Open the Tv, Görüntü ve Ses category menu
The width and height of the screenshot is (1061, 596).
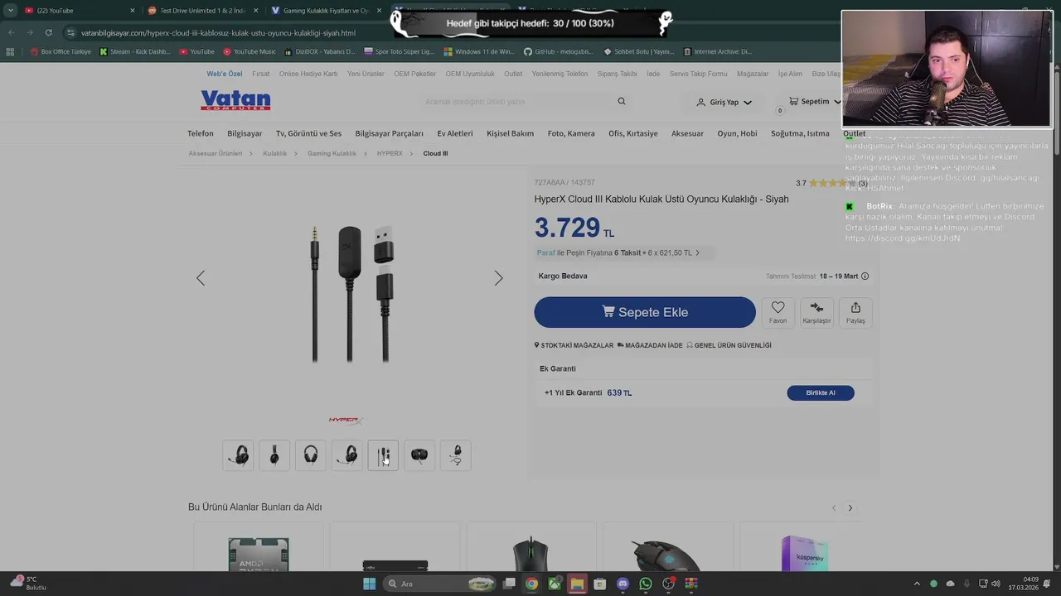click(308, 133)
